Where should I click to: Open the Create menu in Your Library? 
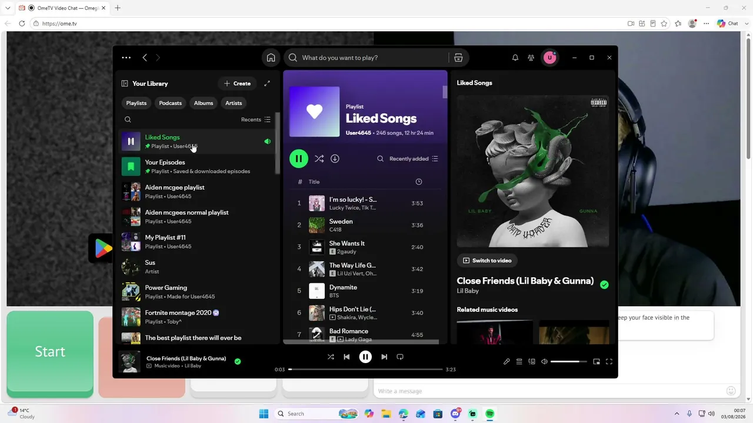click(237, 83)
